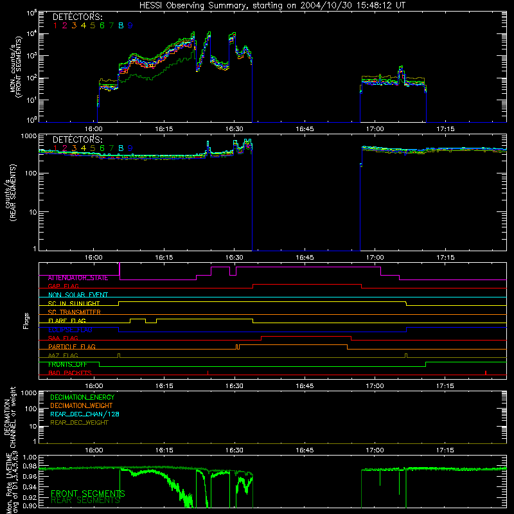Click the 1.00 tick on the livetime y-axis
Viewport: 514px width, 514px height.
click(30, 457)
